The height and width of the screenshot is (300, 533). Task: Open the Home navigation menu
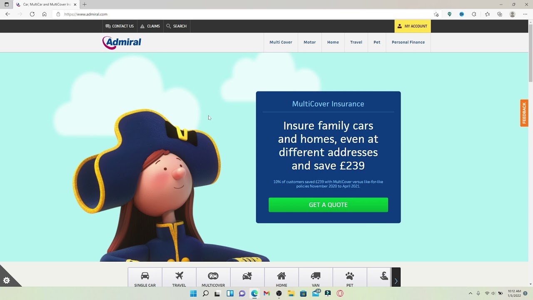click(333, 42)
